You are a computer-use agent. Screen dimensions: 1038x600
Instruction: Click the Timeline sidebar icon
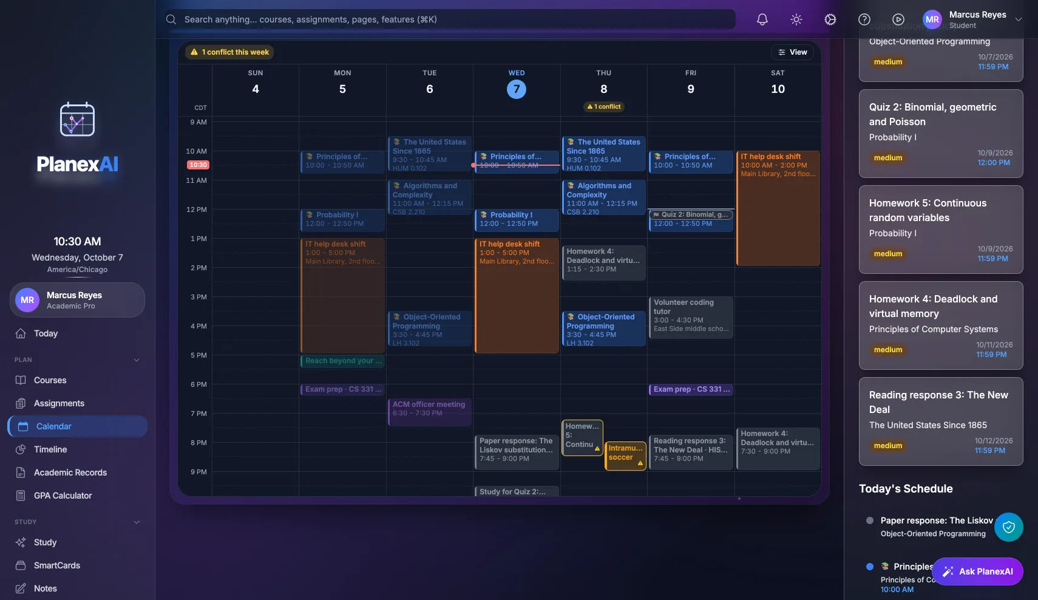(21, 449)
